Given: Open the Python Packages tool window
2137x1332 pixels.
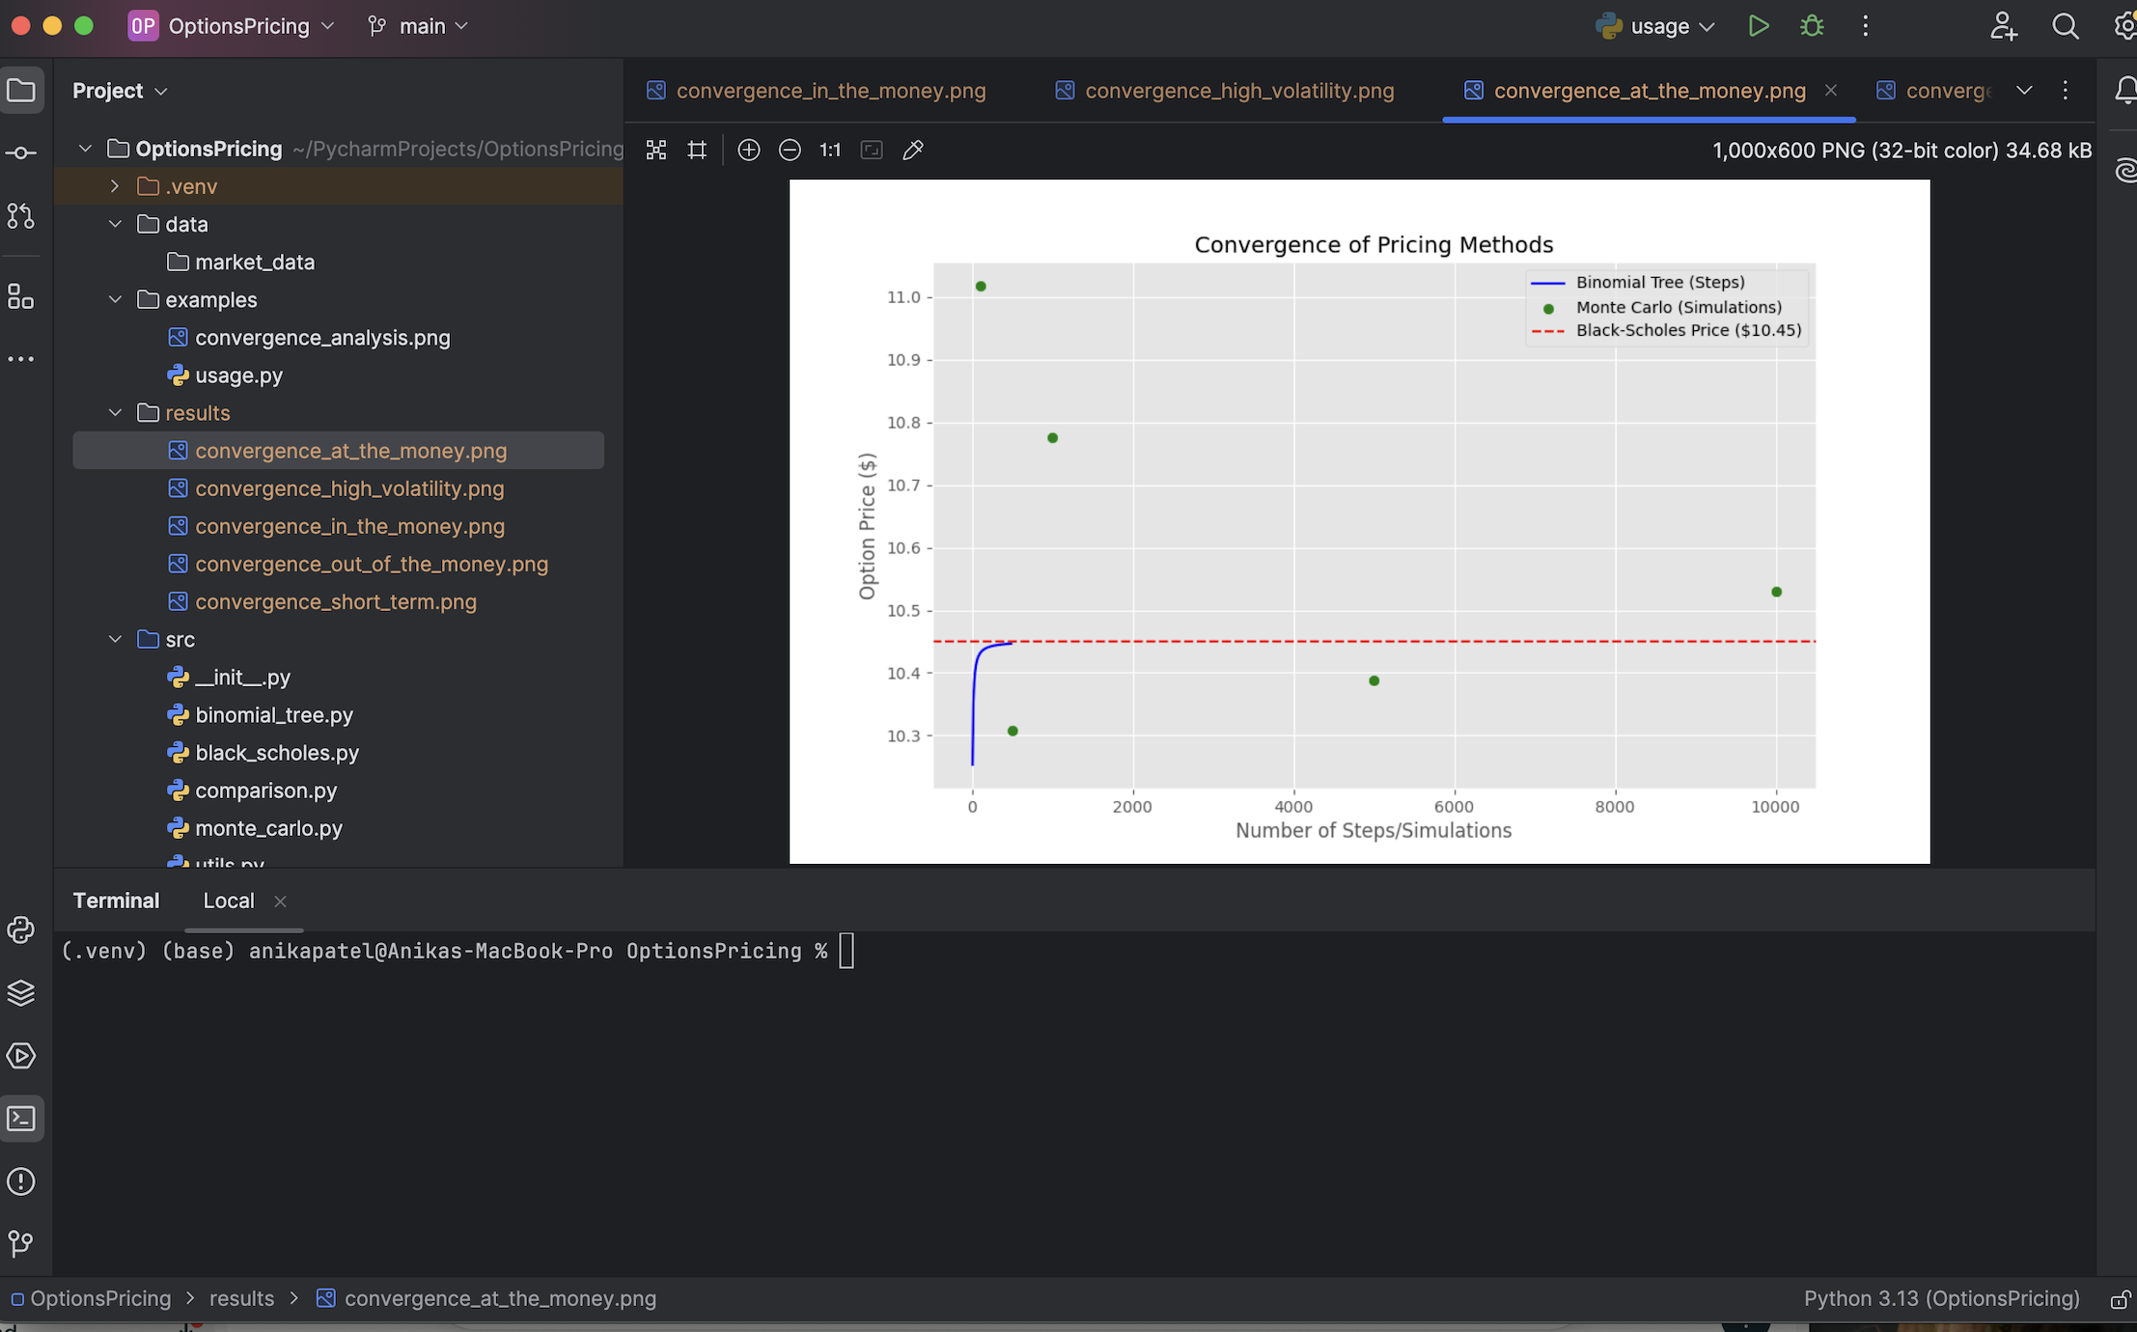Looking at the screenshot, I should coord(21,993).
